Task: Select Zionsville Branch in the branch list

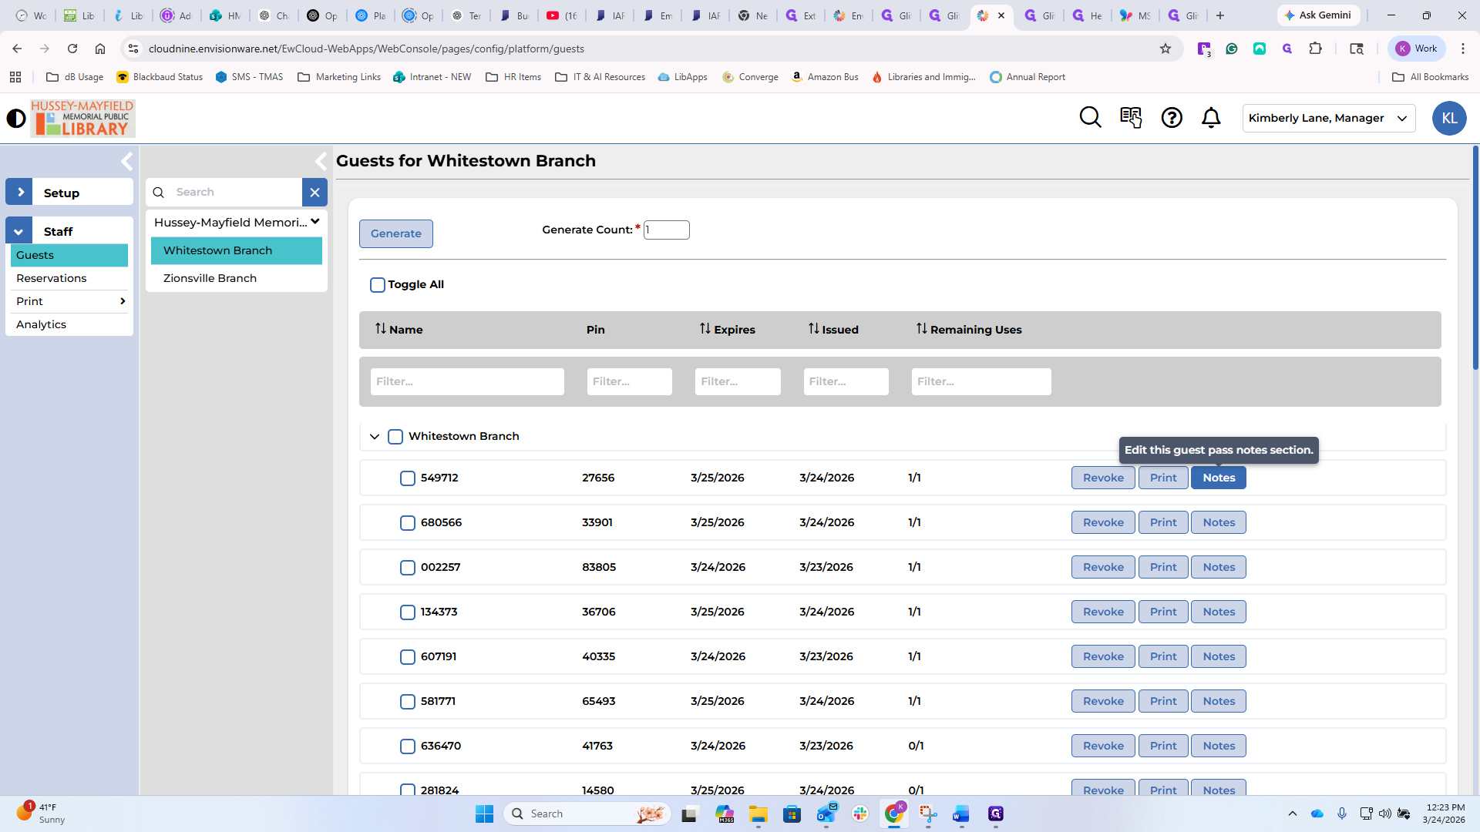Action: coord(210,278)
